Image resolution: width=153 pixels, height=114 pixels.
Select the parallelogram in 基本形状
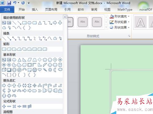pos(29,60)
